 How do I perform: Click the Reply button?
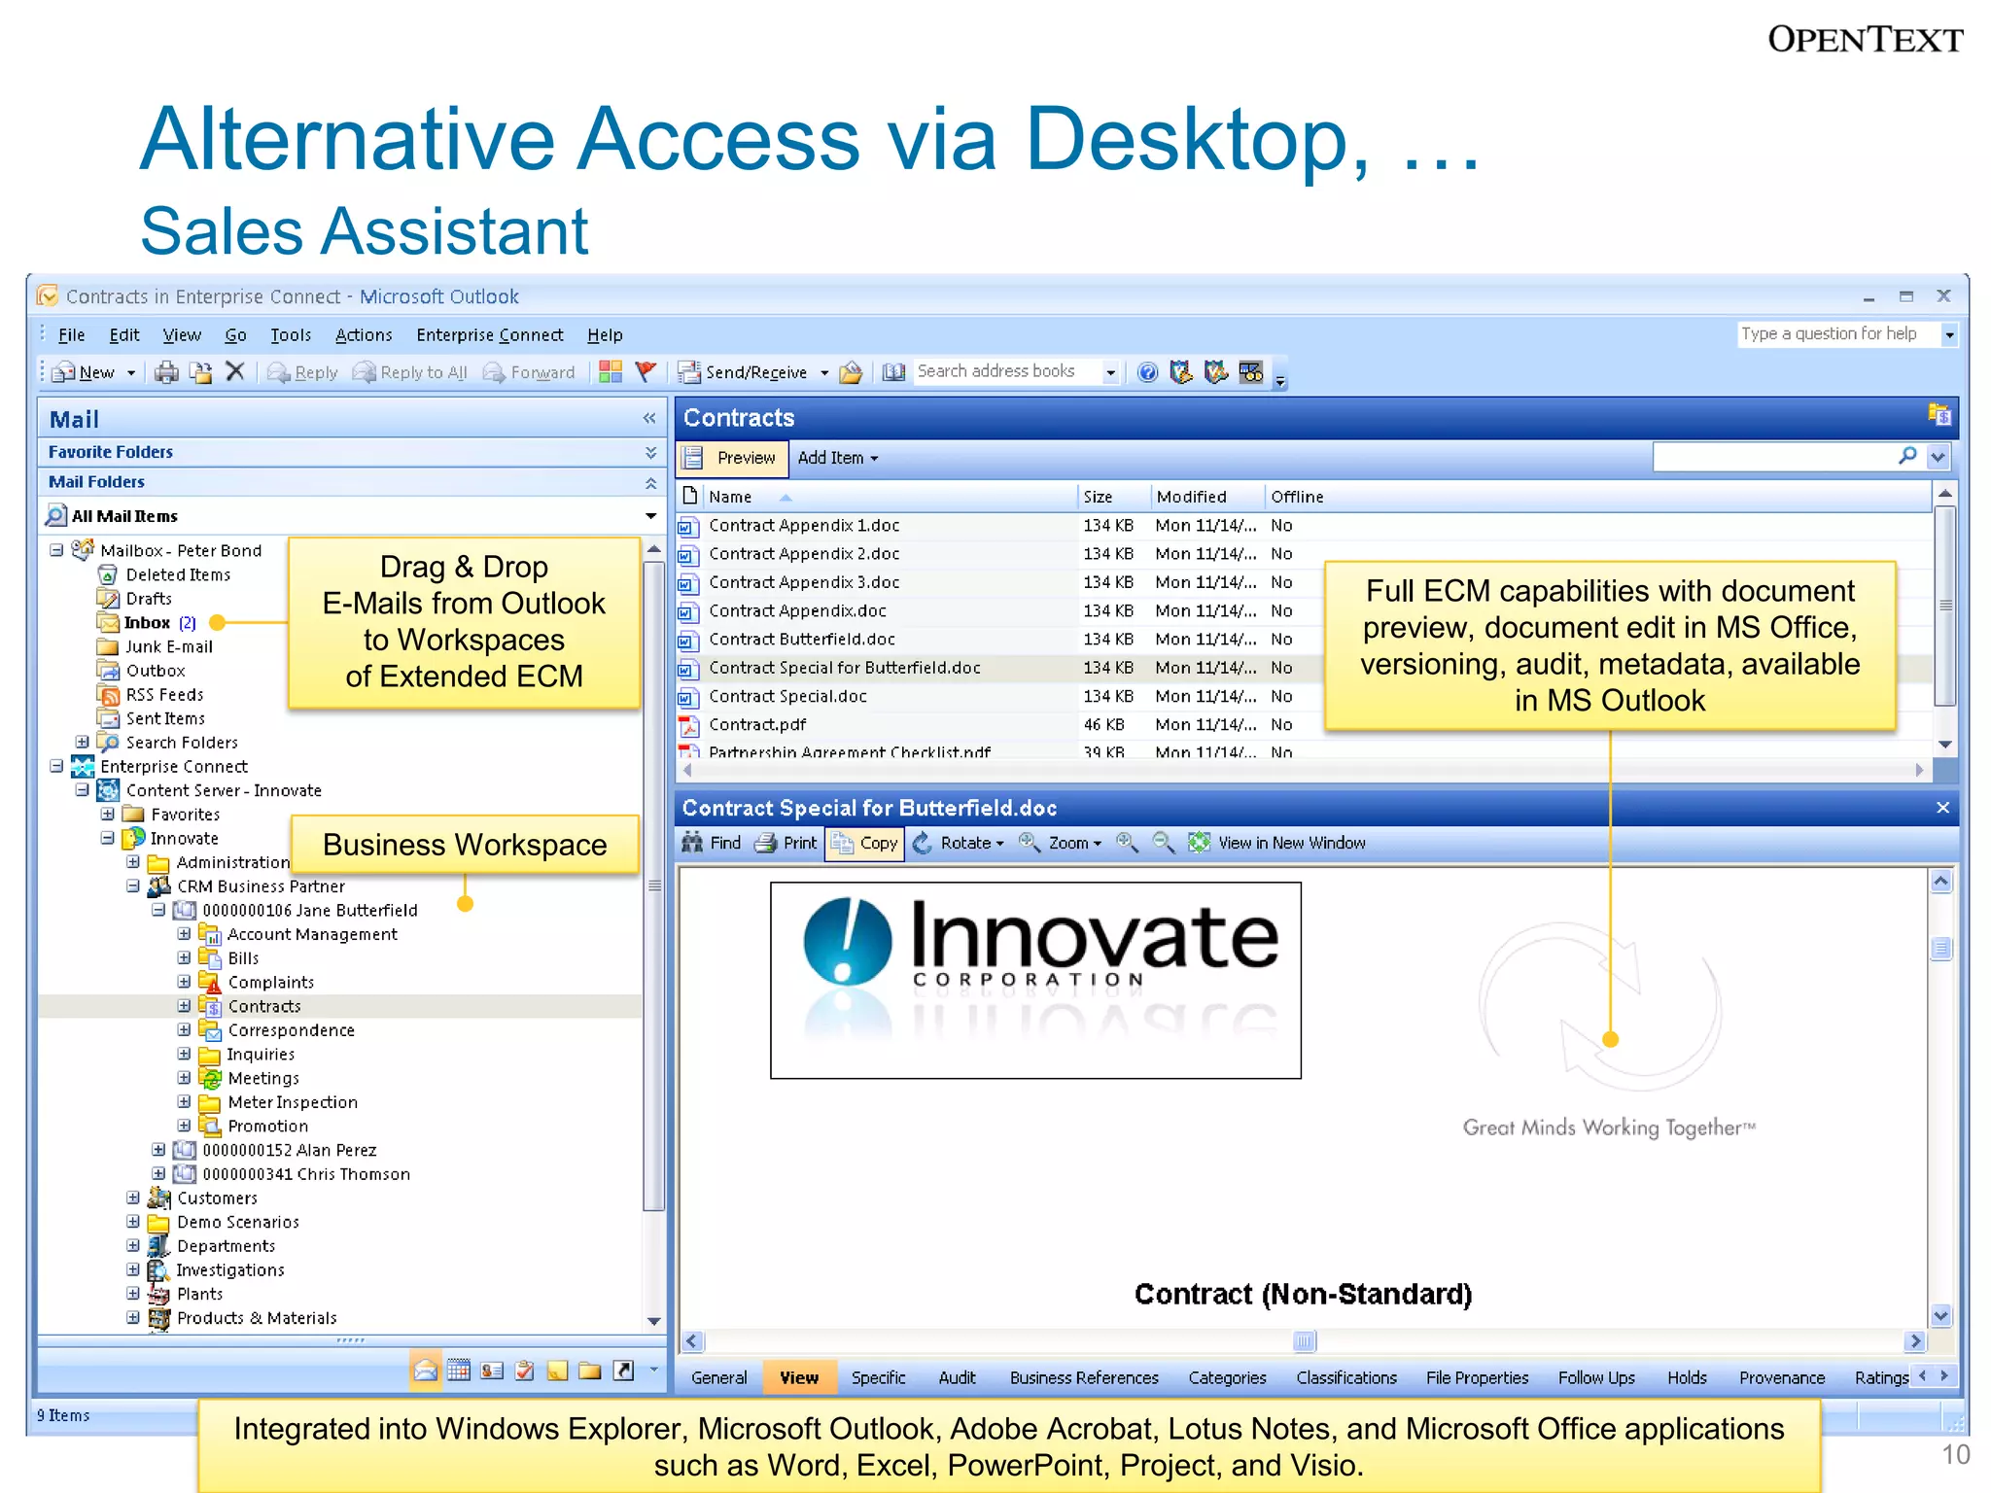coord(302,372)
